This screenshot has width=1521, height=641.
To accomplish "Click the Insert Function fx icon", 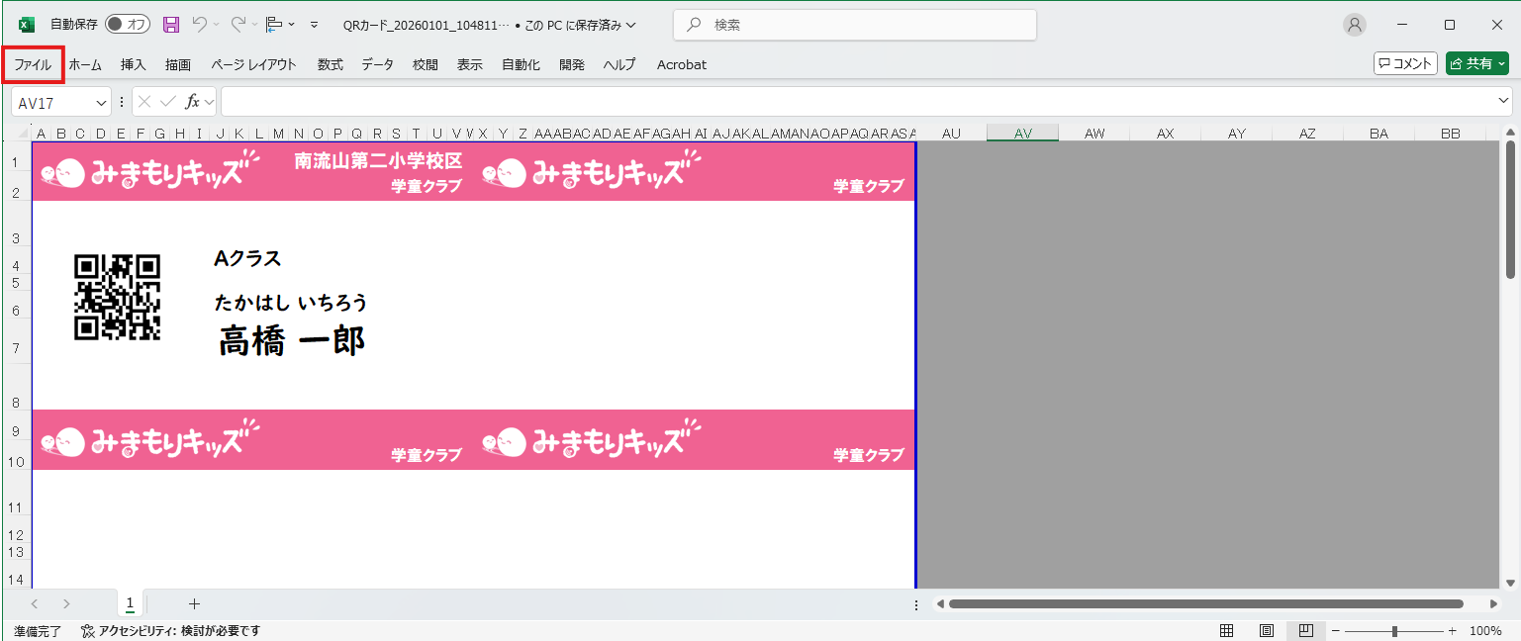I will [x=193, y=102].
